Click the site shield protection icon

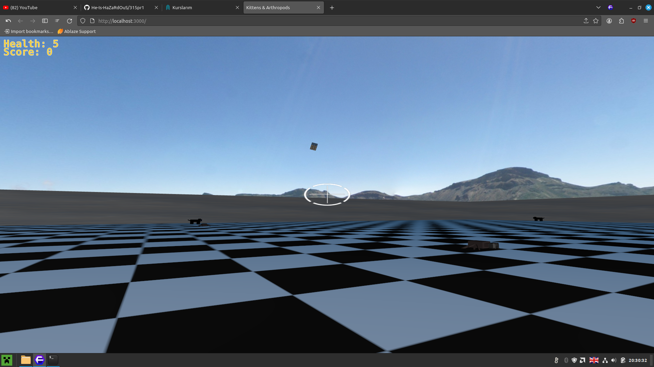[x=83, y=21]
